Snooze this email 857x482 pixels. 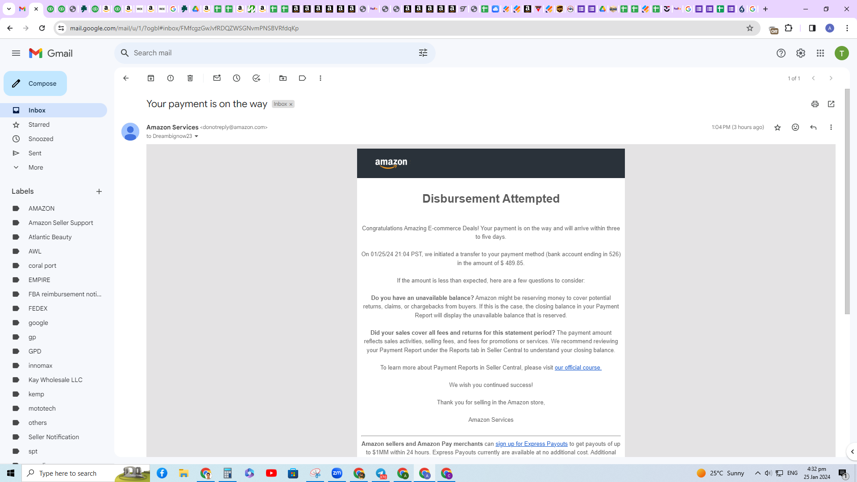[237, 78]
